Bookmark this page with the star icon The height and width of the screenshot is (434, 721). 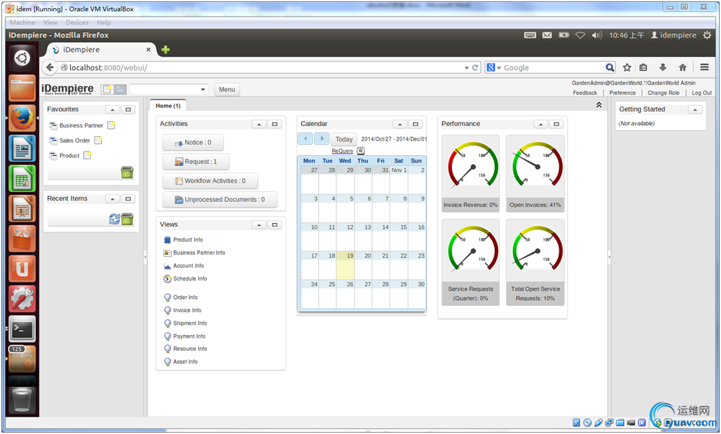point(627,68)
